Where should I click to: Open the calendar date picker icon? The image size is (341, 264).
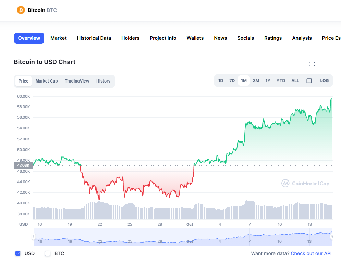click(x=309, y=80)
